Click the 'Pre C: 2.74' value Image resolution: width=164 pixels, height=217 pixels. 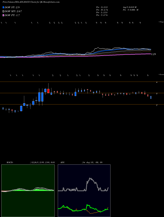(102, 15)
